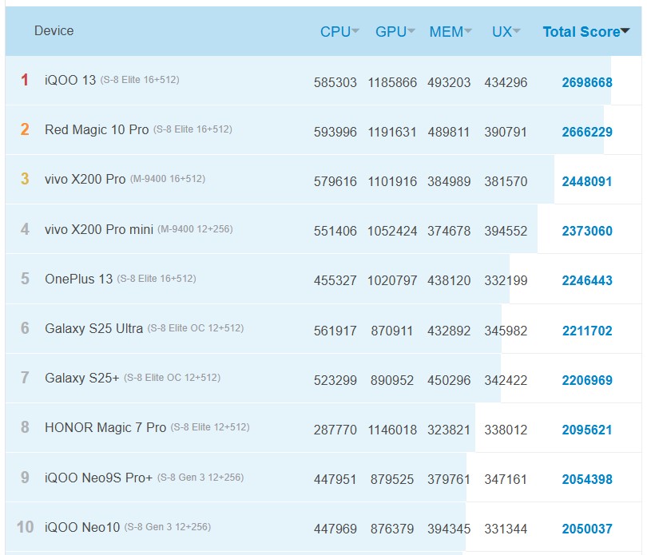Click iQOO 13 total score 2698668
The height and width of the screenshot is (555, 647).
[x=587, y=82]
